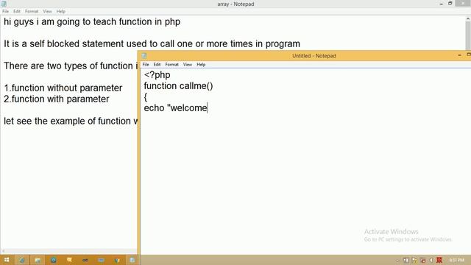Click the blue monitor taskbar icon
Viewport: 471px width, 265px height.
pos(101,260)
